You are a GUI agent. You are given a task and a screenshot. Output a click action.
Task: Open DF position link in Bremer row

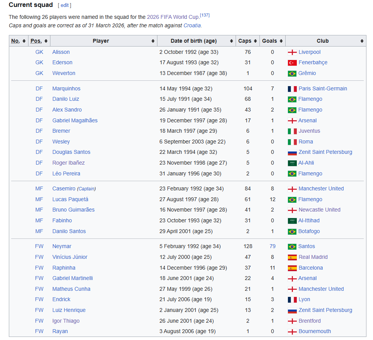(x=39, y=131)
